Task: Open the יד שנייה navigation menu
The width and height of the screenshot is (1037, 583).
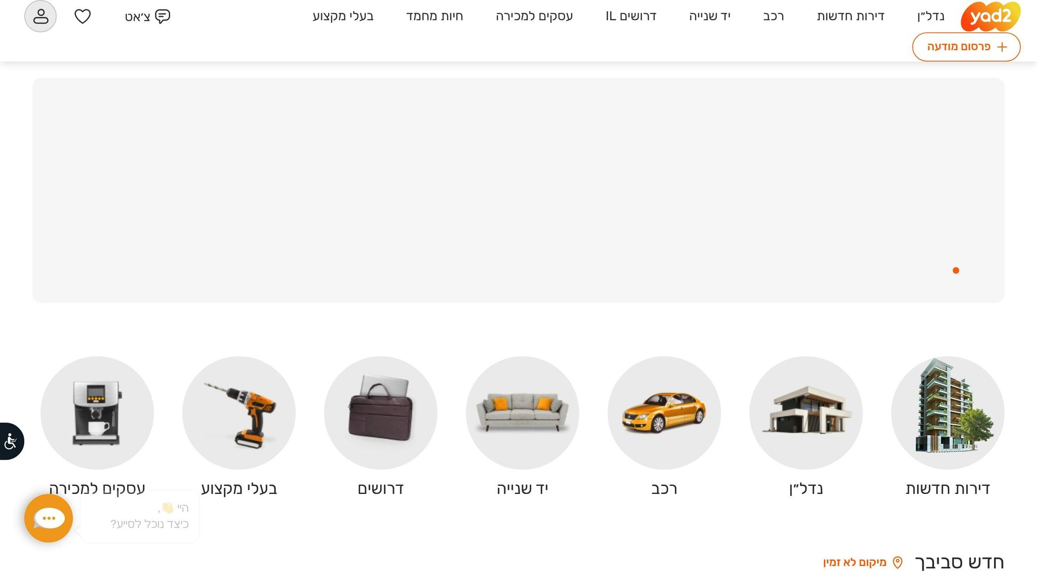Action: click(x=709, y=16)
